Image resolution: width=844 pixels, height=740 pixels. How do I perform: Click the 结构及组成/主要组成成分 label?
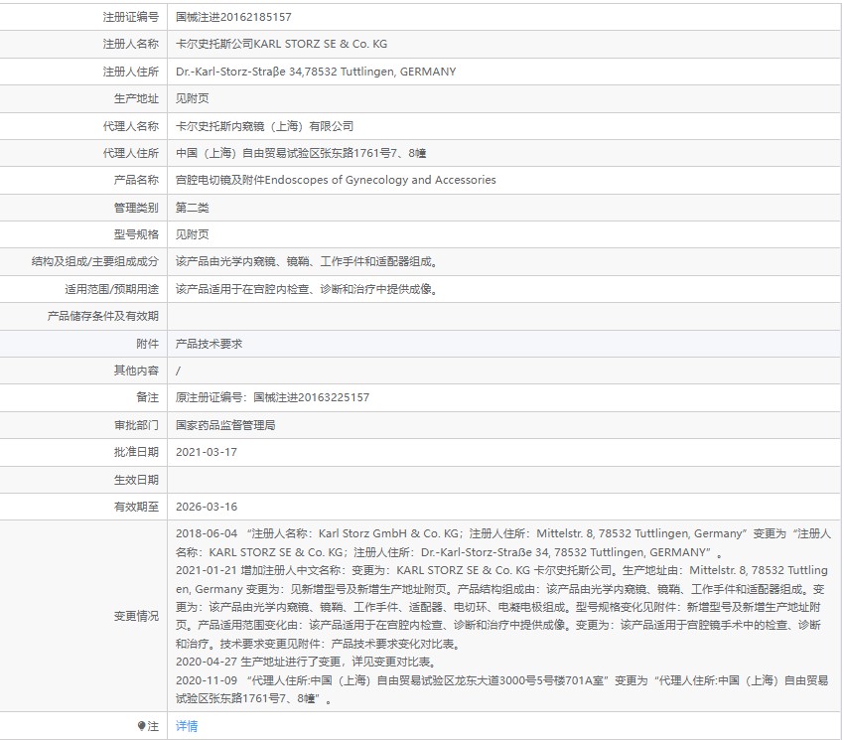pyautogui.click(x=94, y=262)
